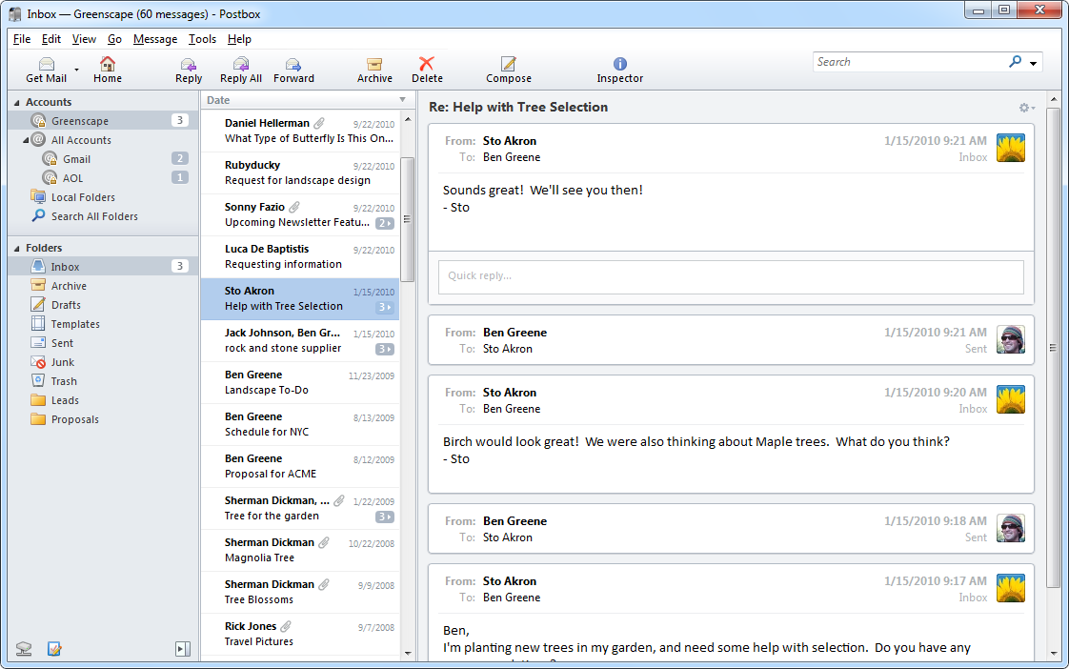The height and width of the screenshot is (669, 1069).
Task: Click Search All Folders
Action: coord(93,216)
